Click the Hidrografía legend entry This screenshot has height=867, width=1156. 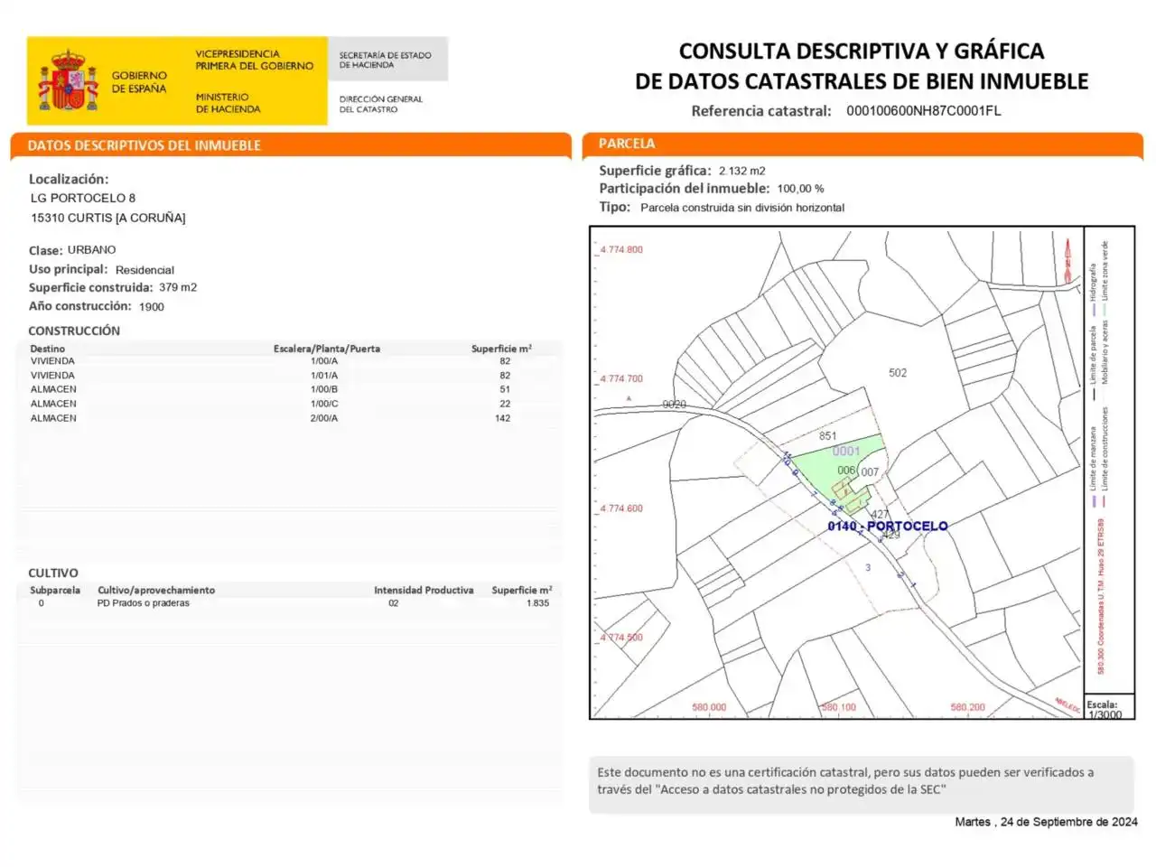tap(1093, 291)
